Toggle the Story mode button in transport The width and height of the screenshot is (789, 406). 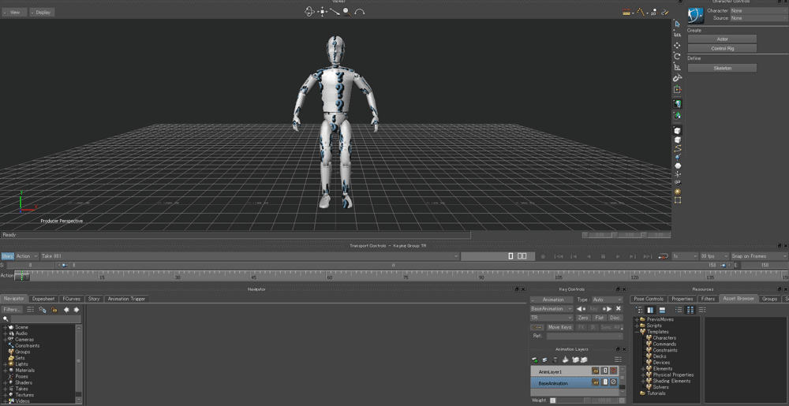(x=8, y=256)
